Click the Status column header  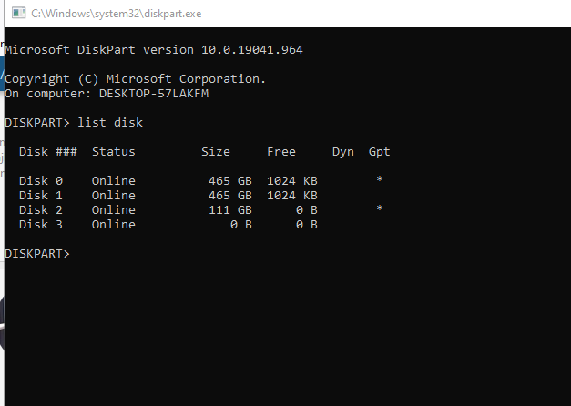point(114,151)
